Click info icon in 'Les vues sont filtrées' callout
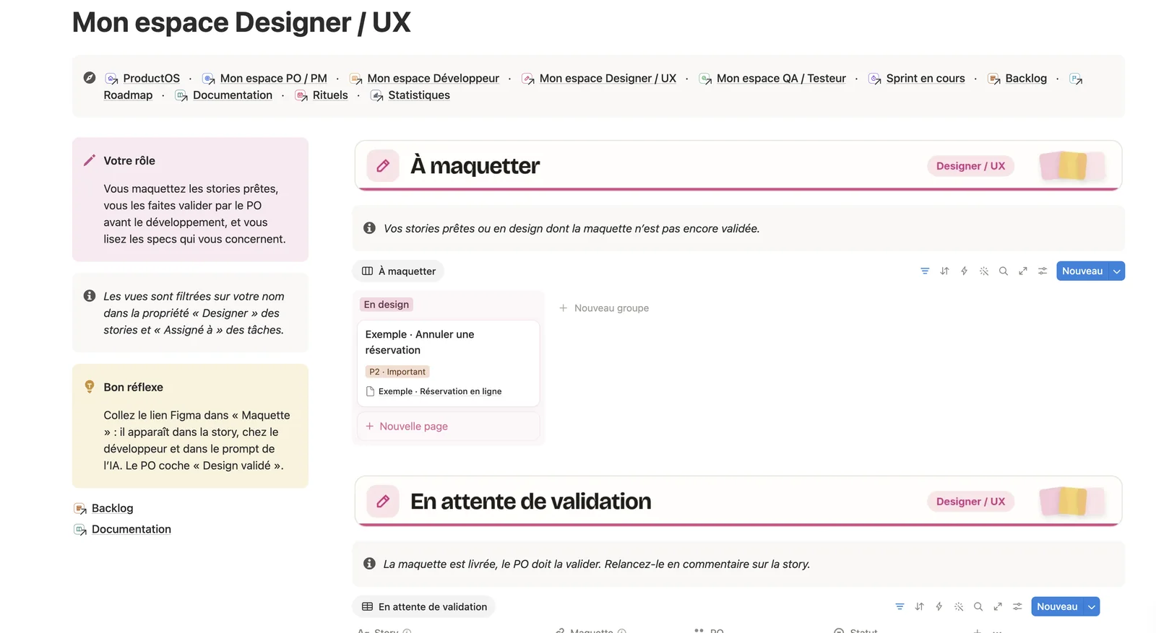This screenshot has width=1156, height=633. click(90, 296)
